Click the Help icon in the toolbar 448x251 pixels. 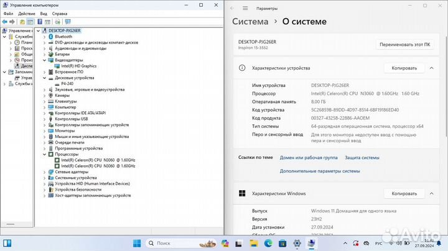pos(40,22)
